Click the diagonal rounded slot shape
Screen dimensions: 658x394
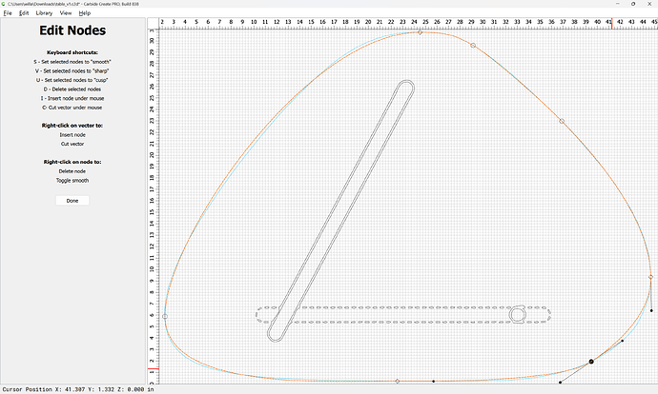(x=341, y=209)
